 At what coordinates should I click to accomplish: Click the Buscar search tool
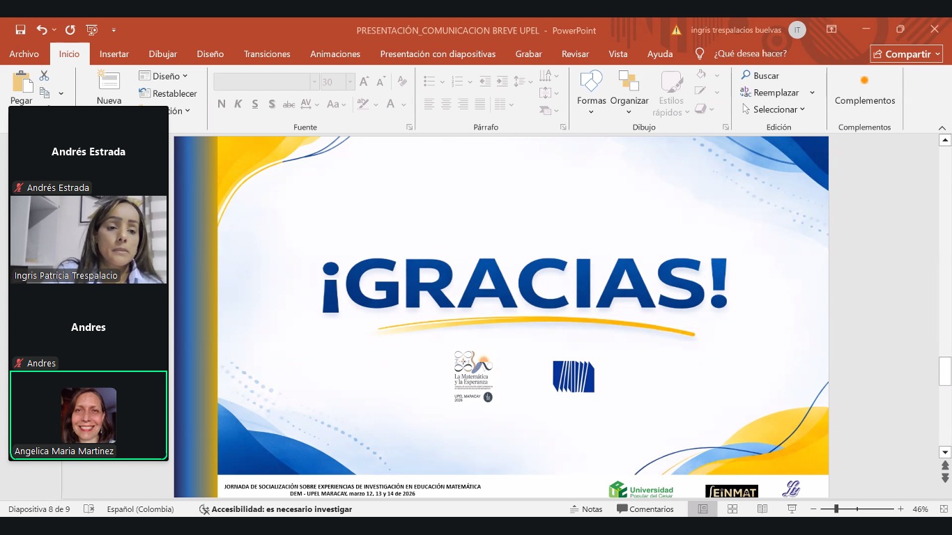760,75
